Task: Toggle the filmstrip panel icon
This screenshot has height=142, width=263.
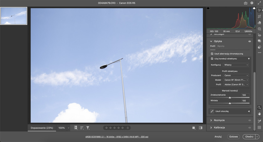Action: tap(76, 128)
